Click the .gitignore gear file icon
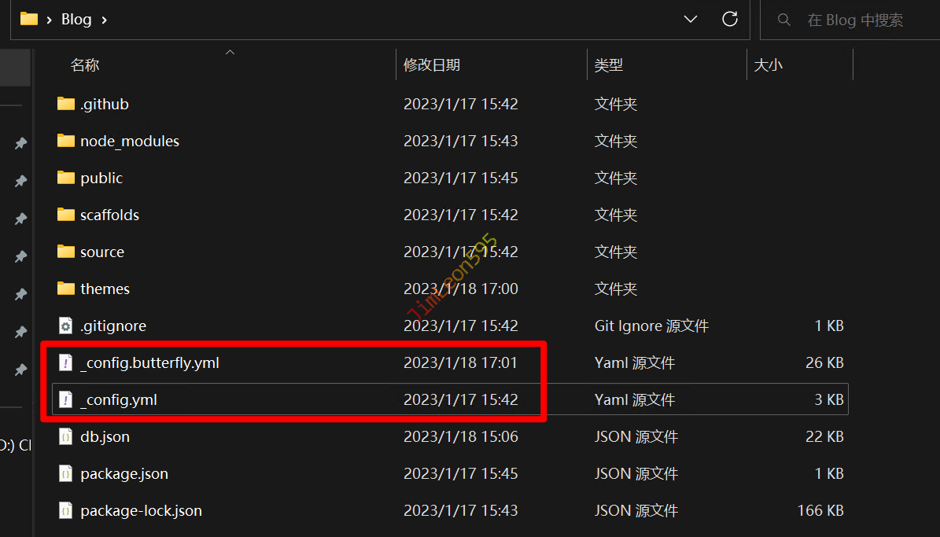 coord(66,326)
